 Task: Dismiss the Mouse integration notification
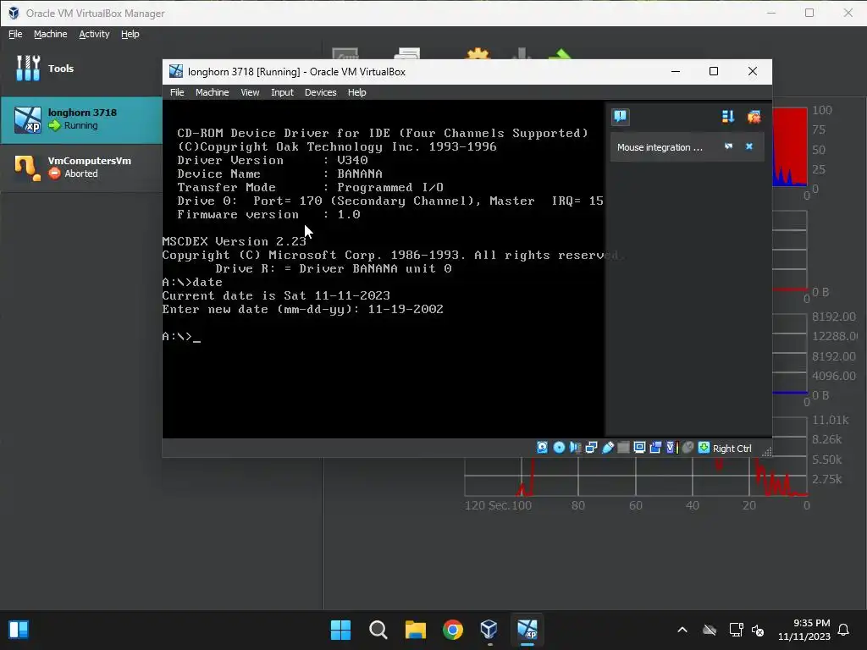749,146
